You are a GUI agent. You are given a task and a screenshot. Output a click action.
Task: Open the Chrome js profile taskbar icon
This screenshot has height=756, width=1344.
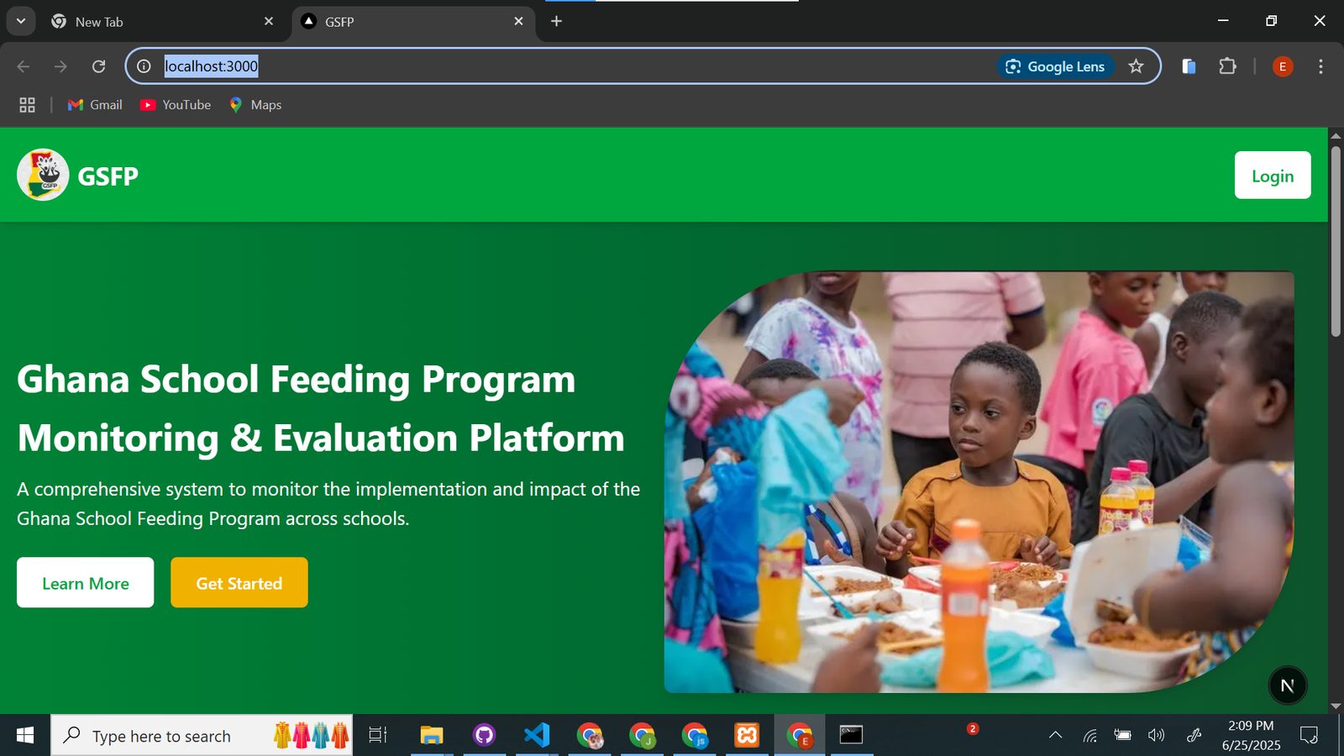coord(695,735)
